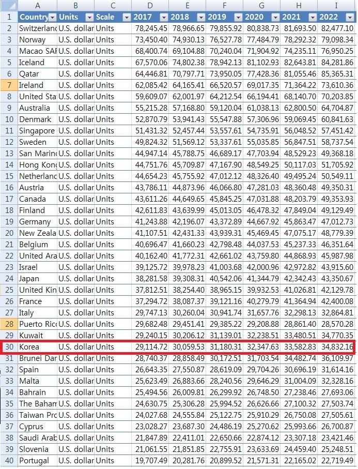
Task: Select row 30 header
Action: [9, 347]
